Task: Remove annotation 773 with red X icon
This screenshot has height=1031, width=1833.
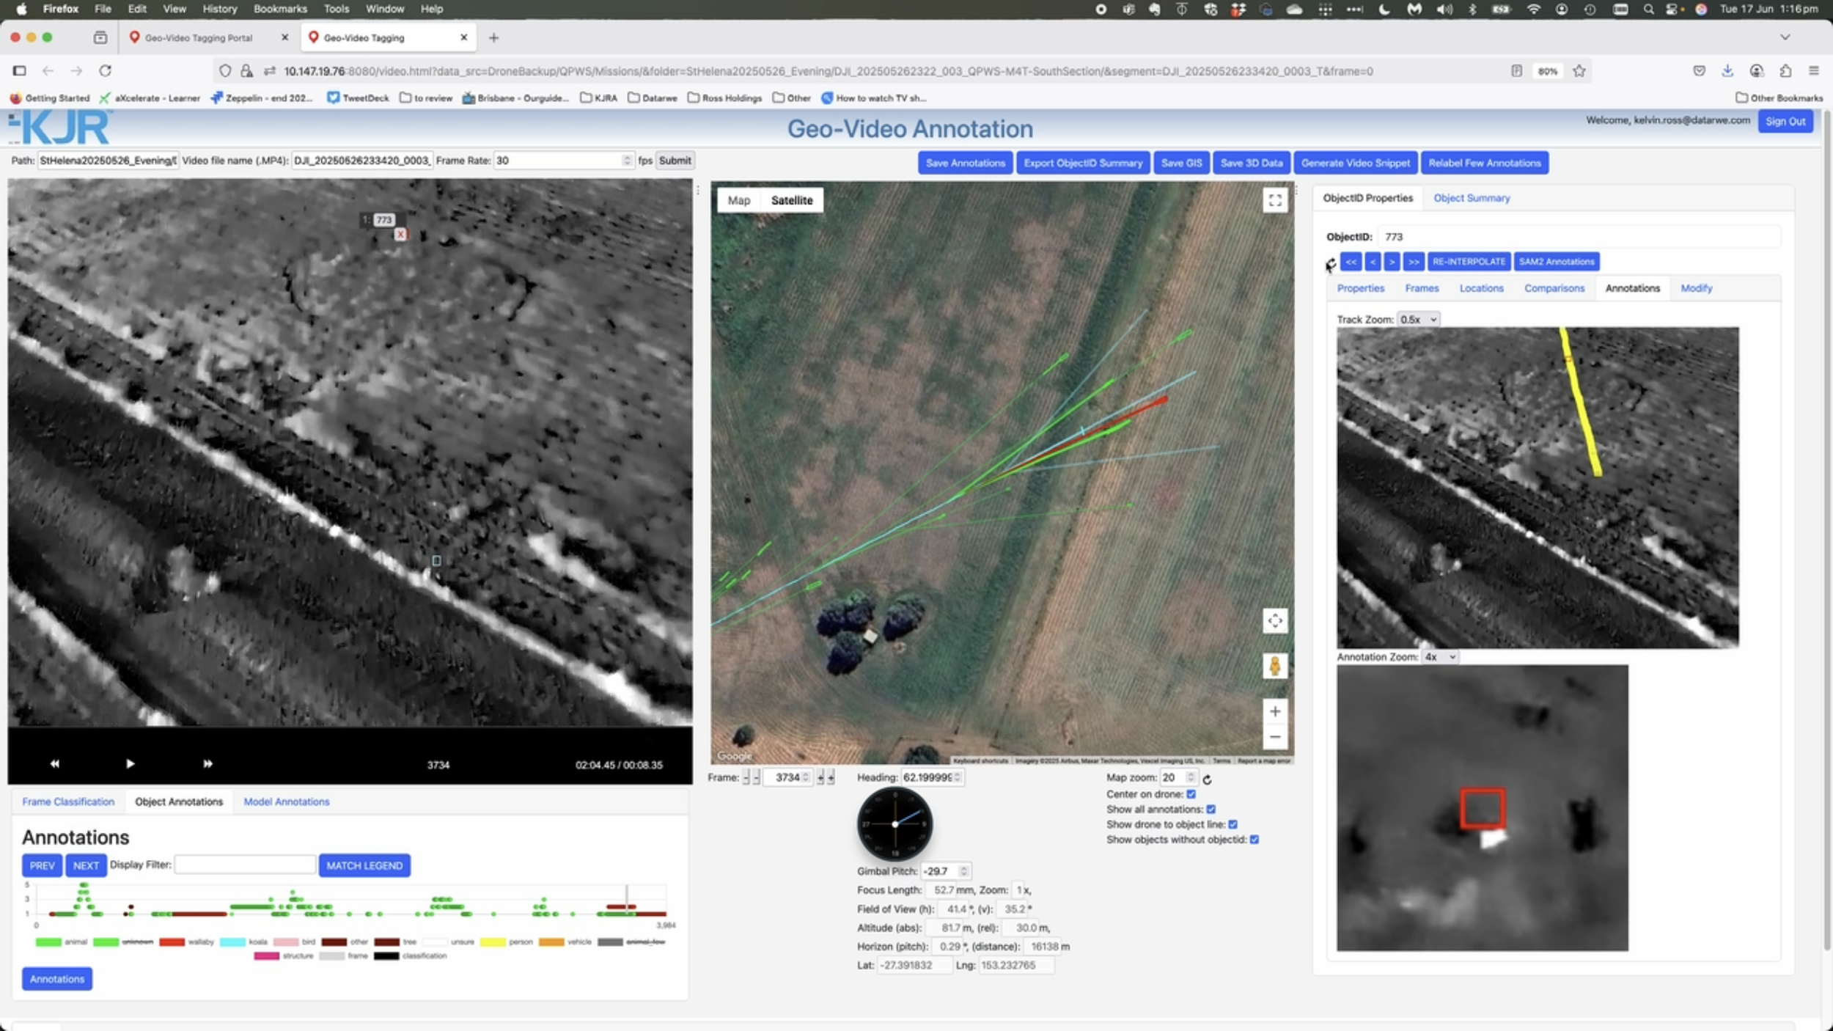Action: [x=400, y=234]
